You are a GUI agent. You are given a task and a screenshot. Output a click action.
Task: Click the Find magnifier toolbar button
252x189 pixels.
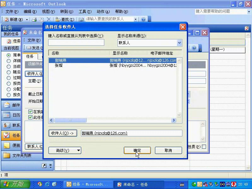[x=65, y=20]
